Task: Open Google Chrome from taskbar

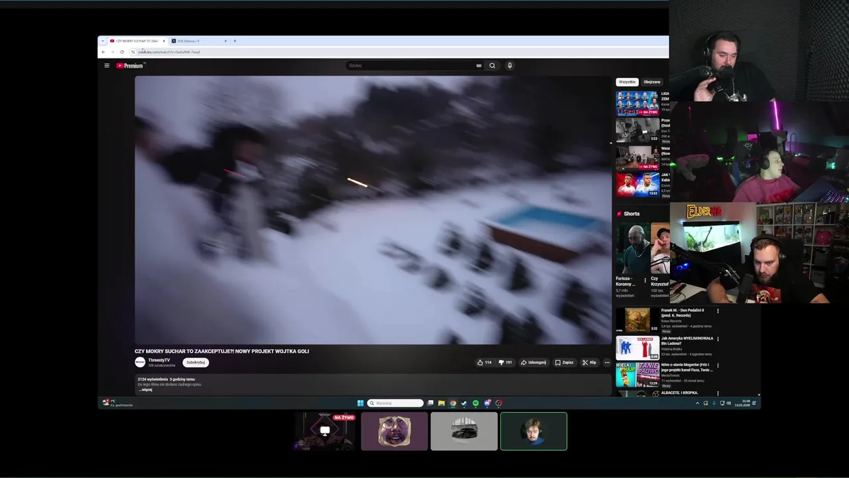Action: (452, 403)
